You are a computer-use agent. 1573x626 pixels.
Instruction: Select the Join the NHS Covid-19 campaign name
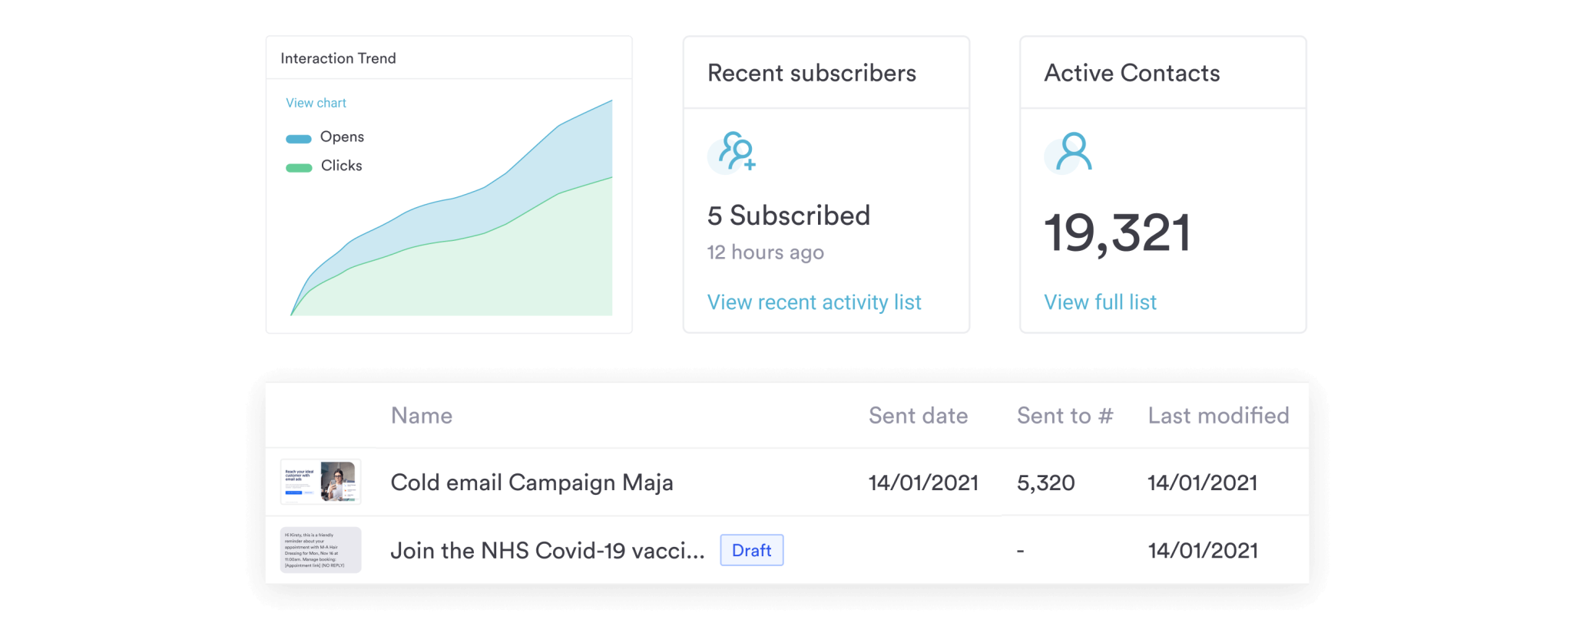click(547, 551)
